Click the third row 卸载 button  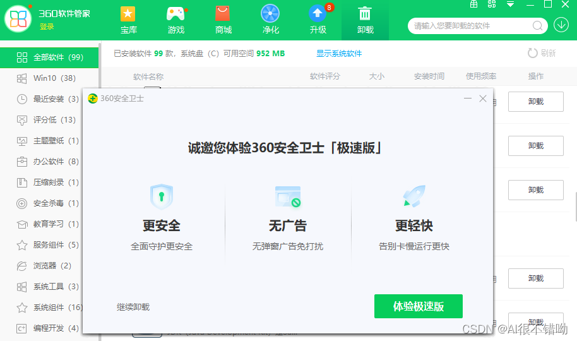(536, 190)
